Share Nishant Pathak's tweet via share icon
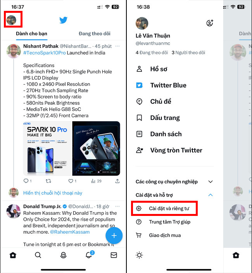Viewport: 252px width, 273px height. click(117, 181)
